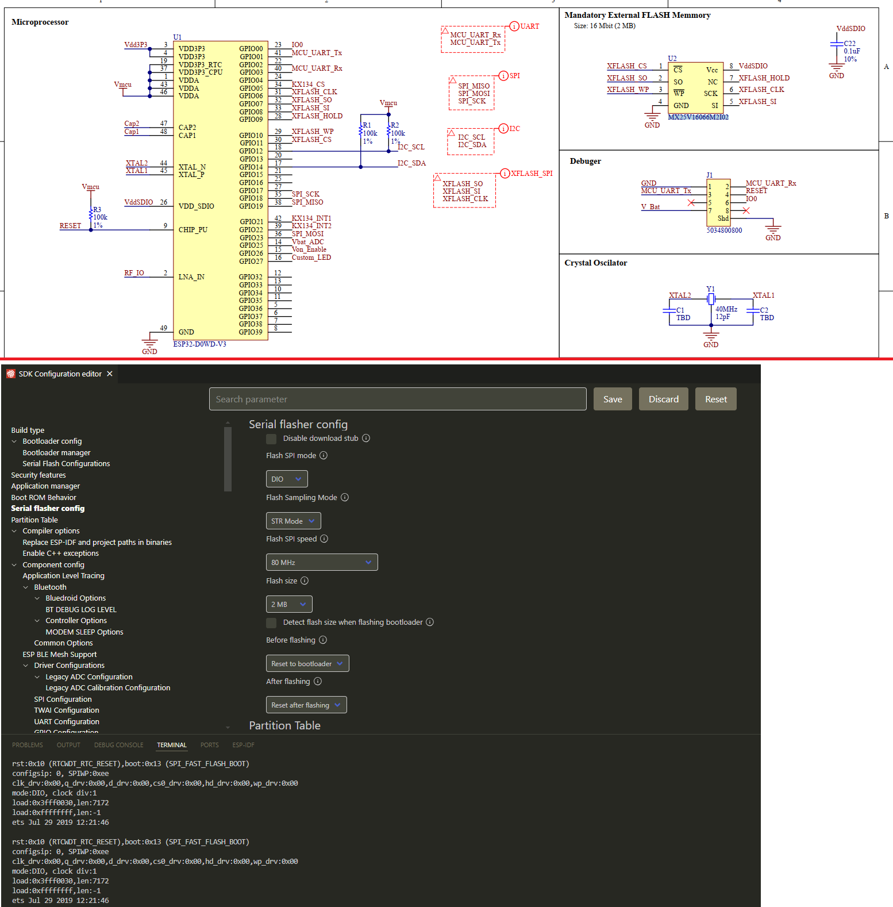Open info icon next to Flash size
This screenshot has width=893, height=907.
tap(305, 581)
